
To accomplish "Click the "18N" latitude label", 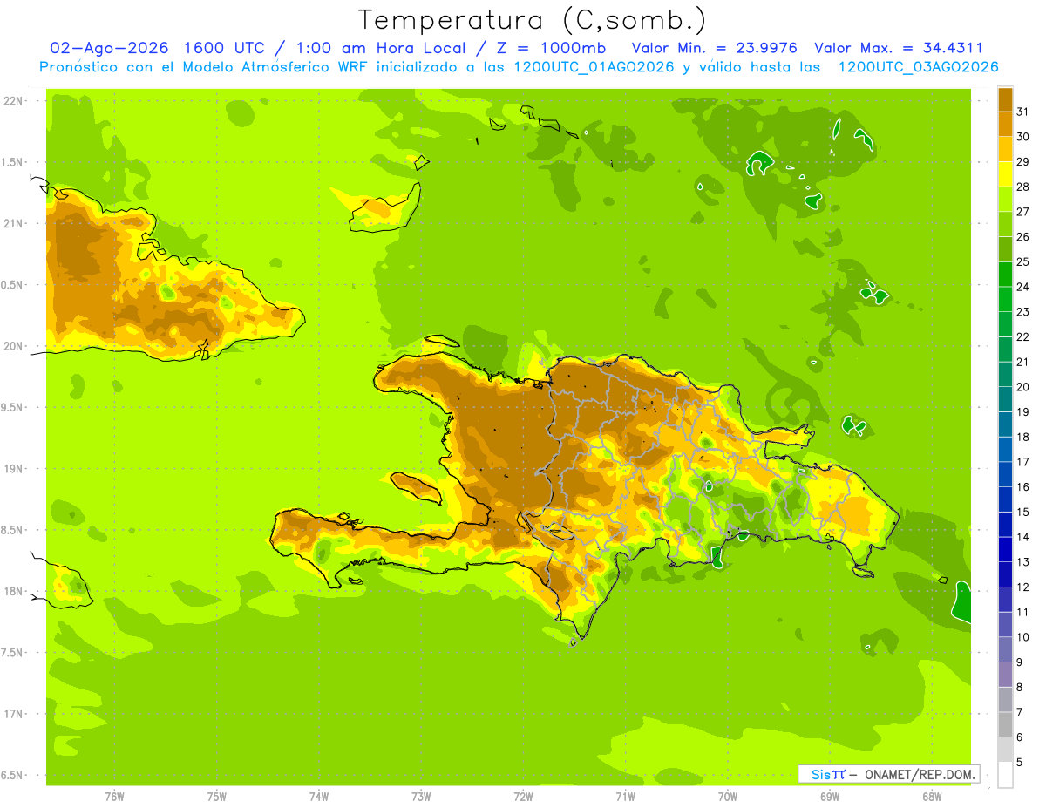I will coord(12,591).
